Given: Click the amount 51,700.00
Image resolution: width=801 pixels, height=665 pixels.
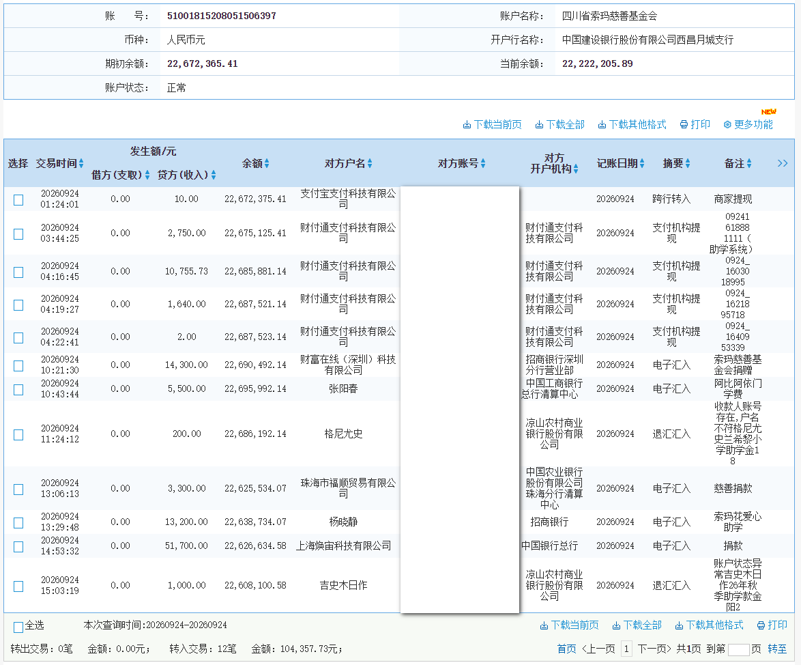Looking at the screenshot, I should point(186,546).
